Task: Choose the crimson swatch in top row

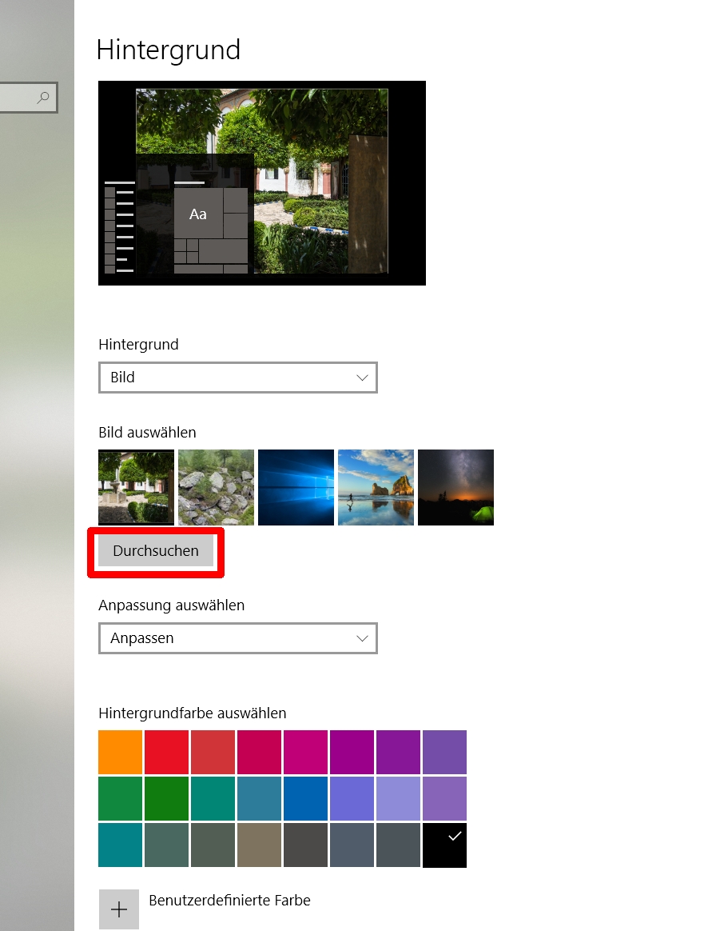Action: coord(259,753)
